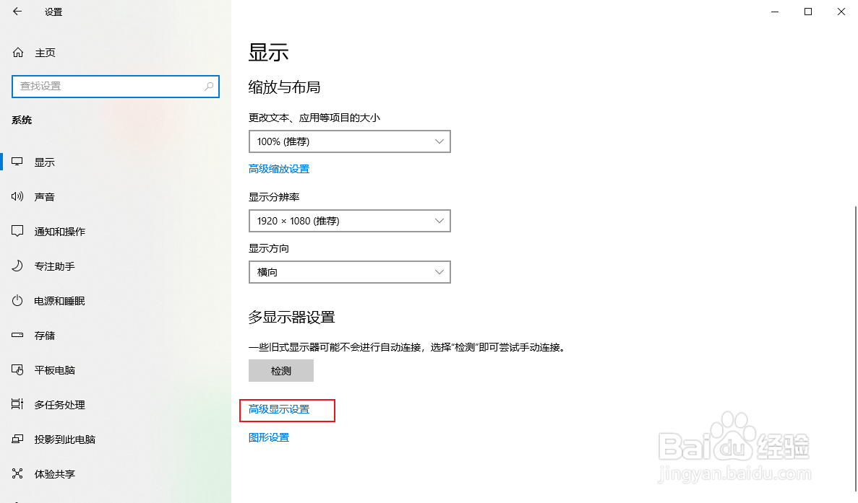The width and height of the screenshot is (858, 503).
Task: Click the search magnifier icon
Action: [209, 86]
